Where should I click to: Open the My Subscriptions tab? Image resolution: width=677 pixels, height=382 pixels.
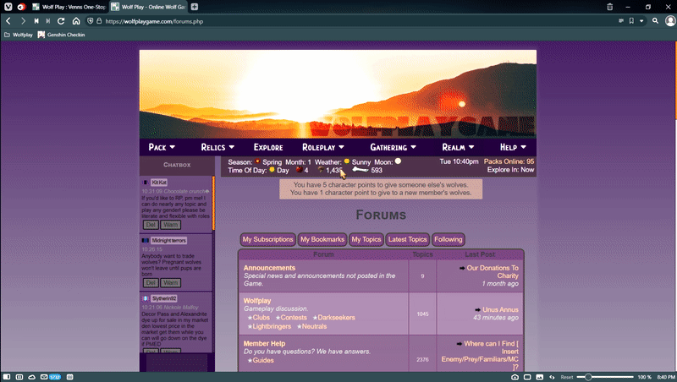tap(267, 239)
